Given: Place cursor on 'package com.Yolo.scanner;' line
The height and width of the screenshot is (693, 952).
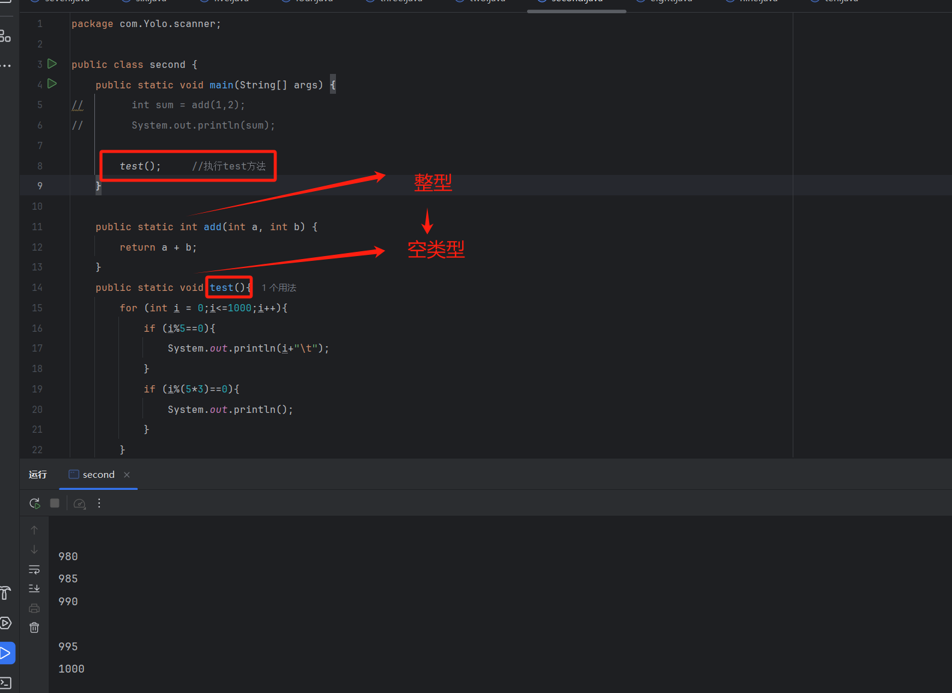Looking at the screenshot, I should [x=146, y=24].
